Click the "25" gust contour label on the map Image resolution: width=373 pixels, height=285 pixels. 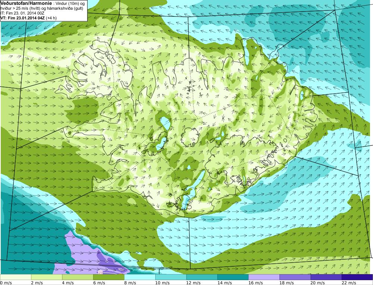tap(100, 272)
